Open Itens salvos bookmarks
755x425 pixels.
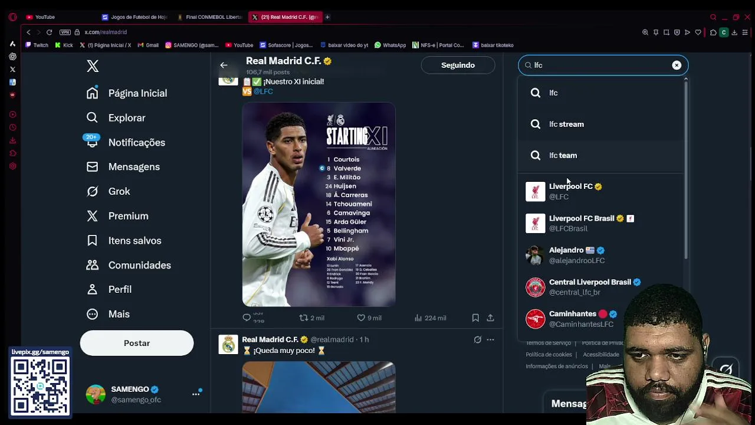coord(124,241)
